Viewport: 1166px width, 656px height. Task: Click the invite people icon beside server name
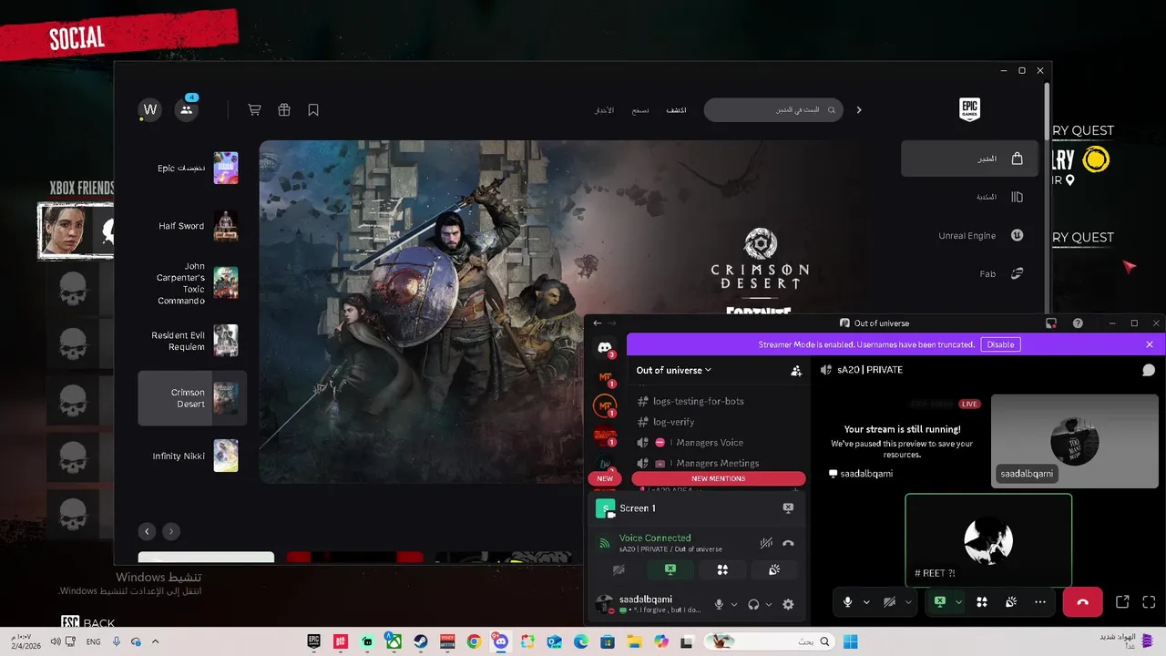pyautogui.click(x=796, y=371)
